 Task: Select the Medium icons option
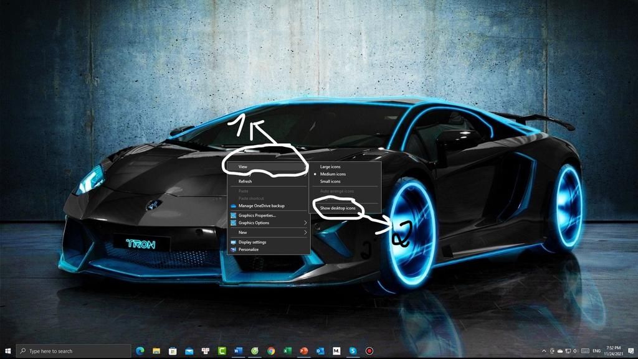pyautogui.click(x=345, y=174)
